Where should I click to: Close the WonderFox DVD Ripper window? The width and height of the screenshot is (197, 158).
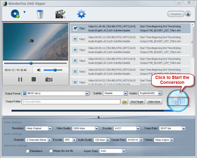189,2
